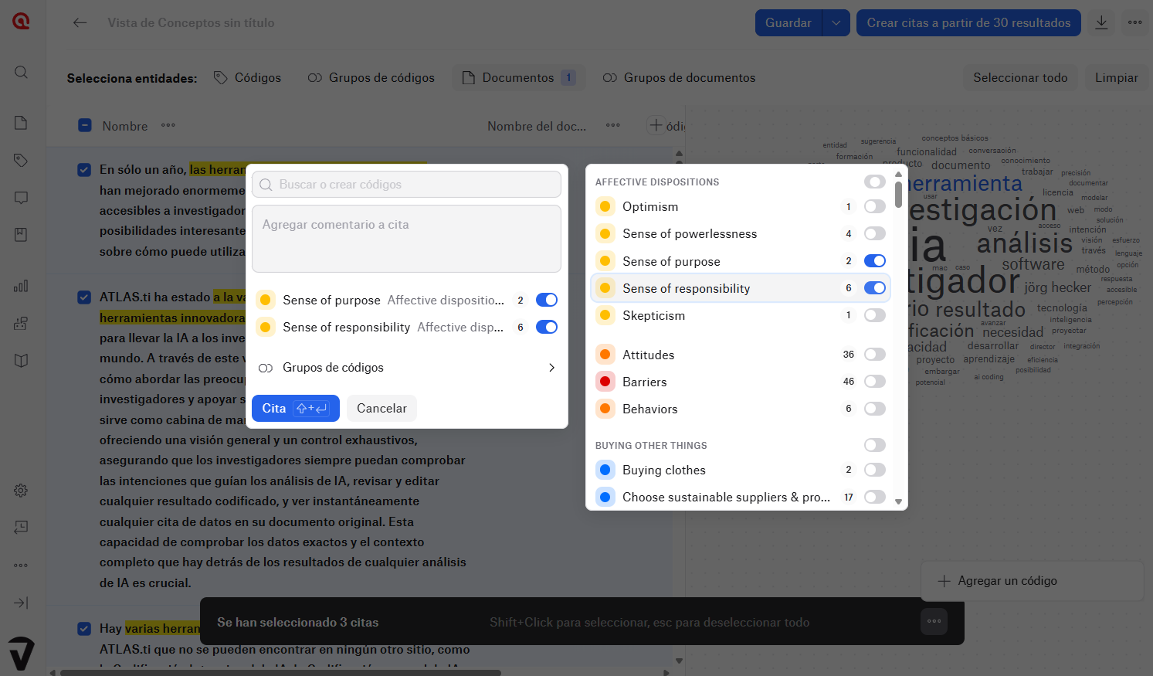Turn on the Behaviors toggle
This screenshot has height=676, width=1153.
(874, 409)
